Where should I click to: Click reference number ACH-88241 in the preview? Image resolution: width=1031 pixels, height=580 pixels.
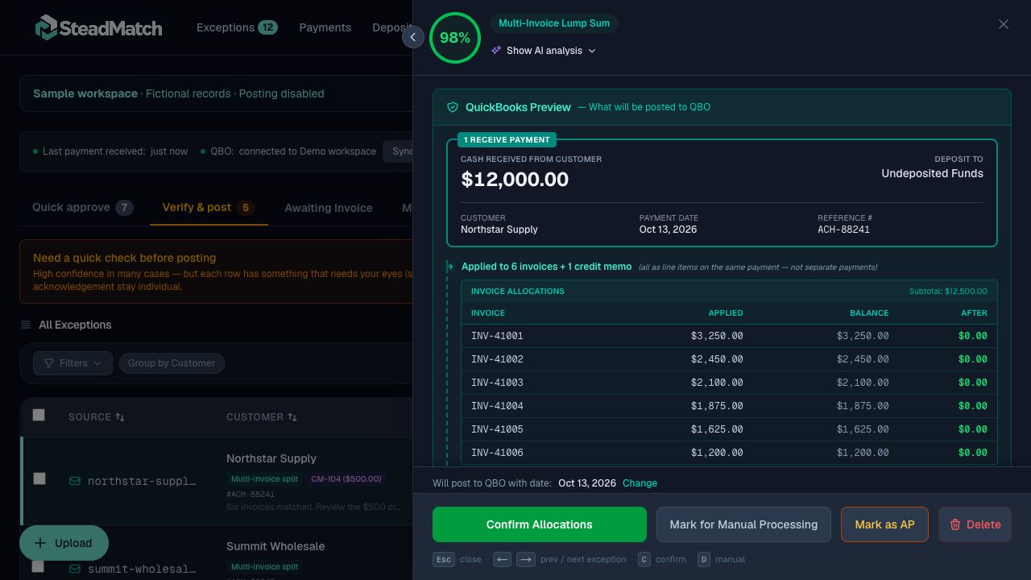pos(843,230)
